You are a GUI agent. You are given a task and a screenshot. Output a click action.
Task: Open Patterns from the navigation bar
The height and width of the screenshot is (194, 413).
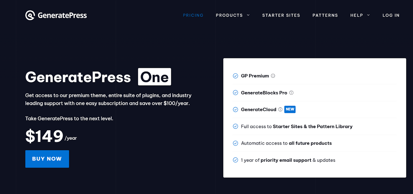[325, 15]
